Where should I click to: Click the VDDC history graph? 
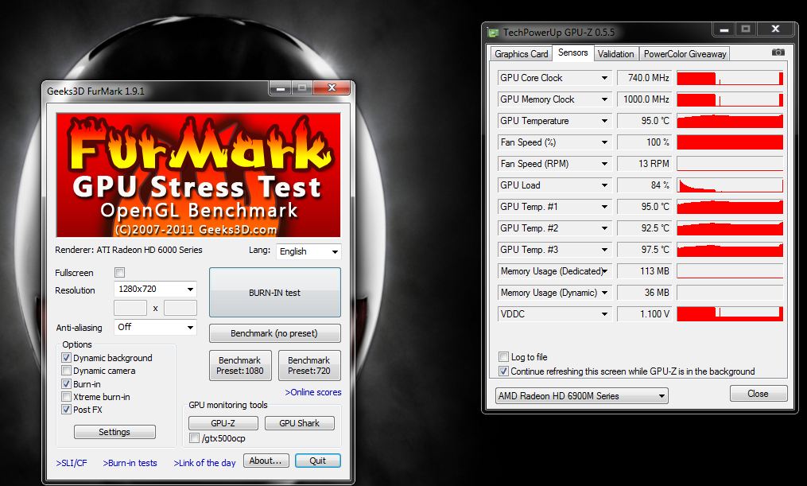click(x=730, y=314)
